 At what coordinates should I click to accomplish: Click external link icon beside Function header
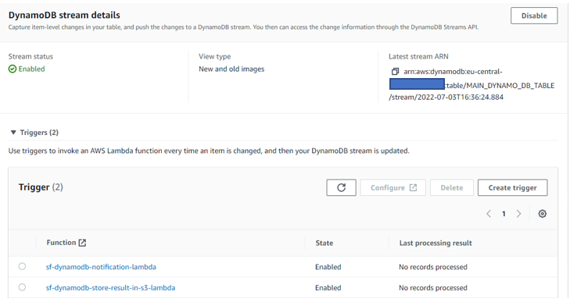(83, 243)
